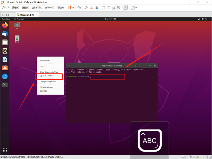Launch Firefox from the dock

click(x=5, y=25)
